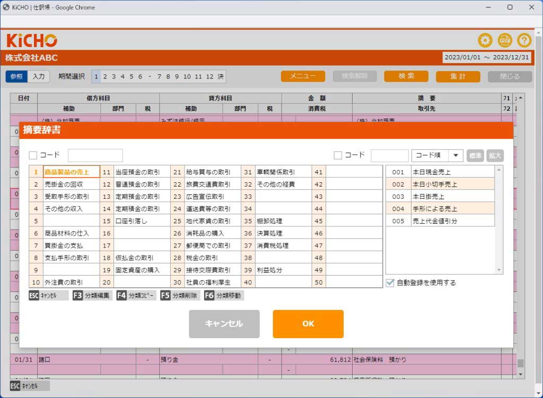The image size is (543, 398).
Task: Click the 標準 size button
Action: (x=475, y=155)
